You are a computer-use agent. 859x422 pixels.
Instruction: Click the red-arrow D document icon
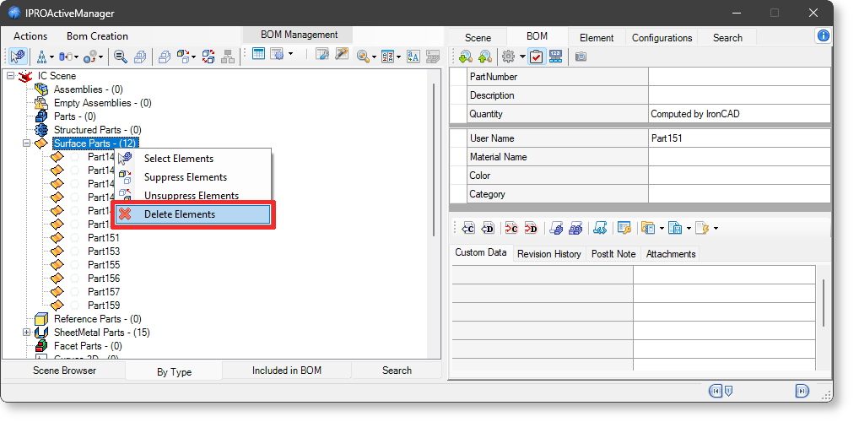(530, 228)
